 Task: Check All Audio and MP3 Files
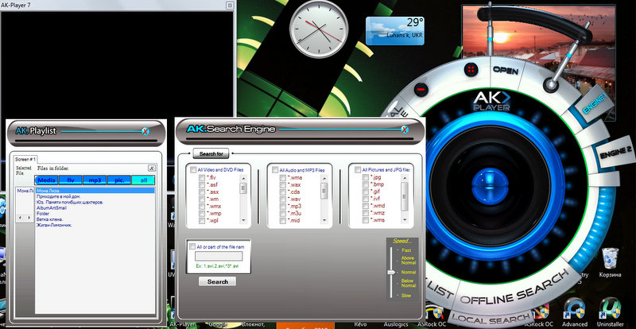(275, 169)
